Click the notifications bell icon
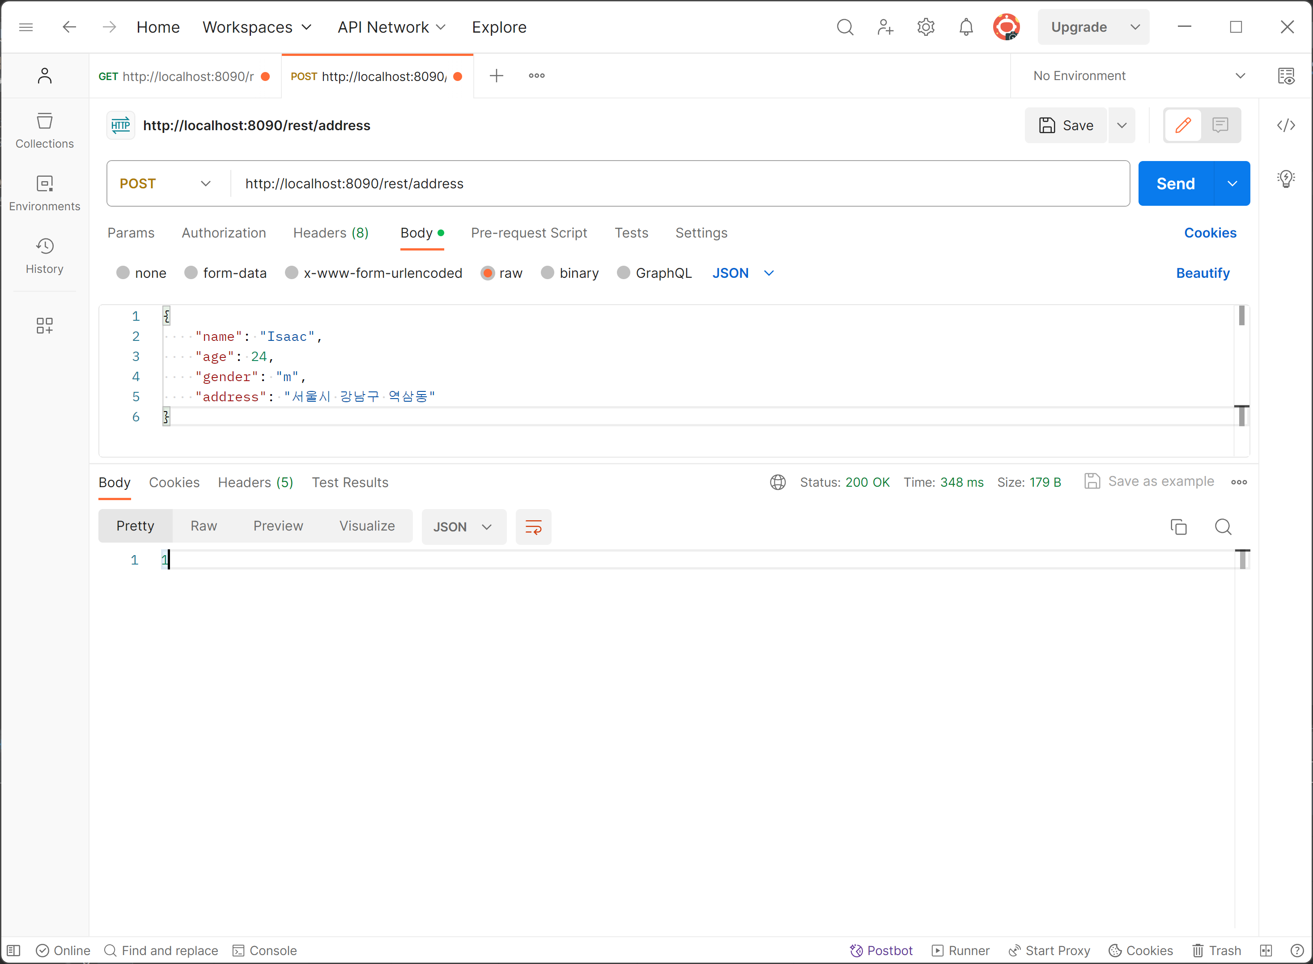Viewport: 1313px width, 964px height. coord(966,27)
